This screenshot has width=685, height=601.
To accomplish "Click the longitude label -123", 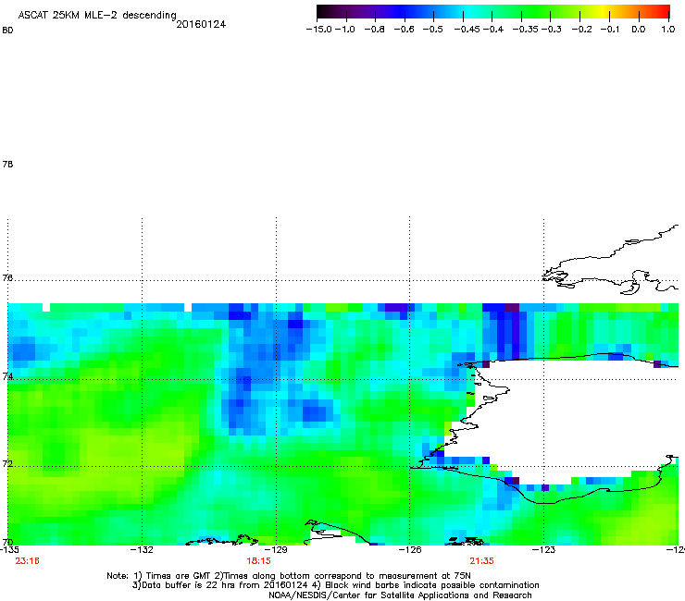I will coord(543,550).
